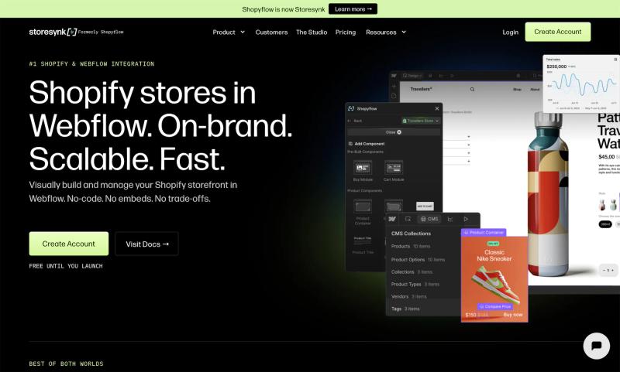Click the Back link in Shopyflow panel

(355, 121)
